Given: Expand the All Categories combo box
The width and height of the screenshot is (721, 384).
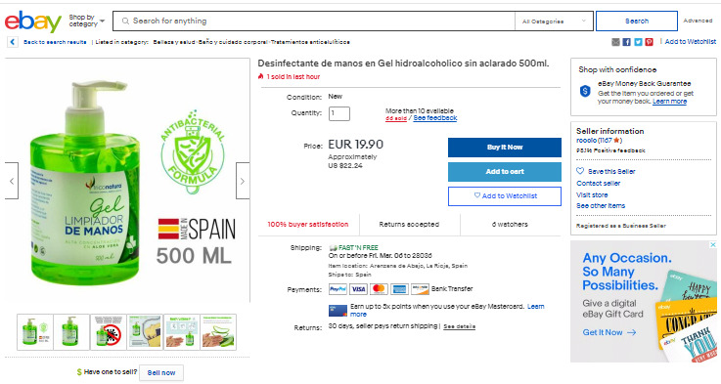Looking at the screenshot, I should [554, 21].
